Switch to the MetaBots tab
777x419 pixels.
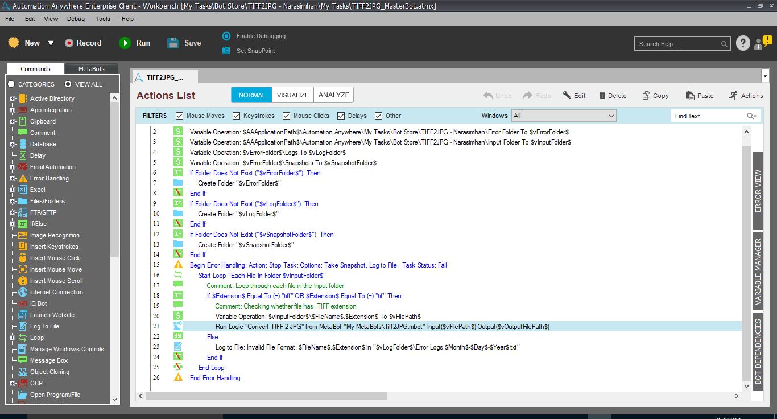91,69
